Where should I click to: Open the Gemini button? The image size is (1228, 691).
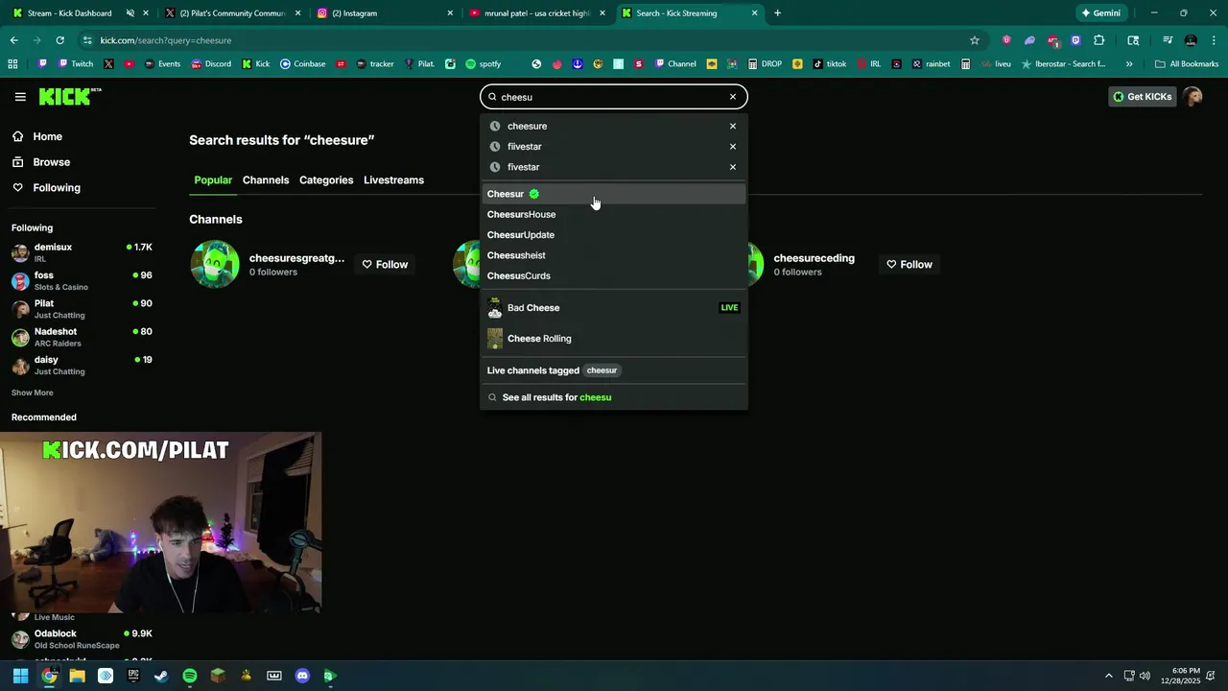tap(1100, 13)
